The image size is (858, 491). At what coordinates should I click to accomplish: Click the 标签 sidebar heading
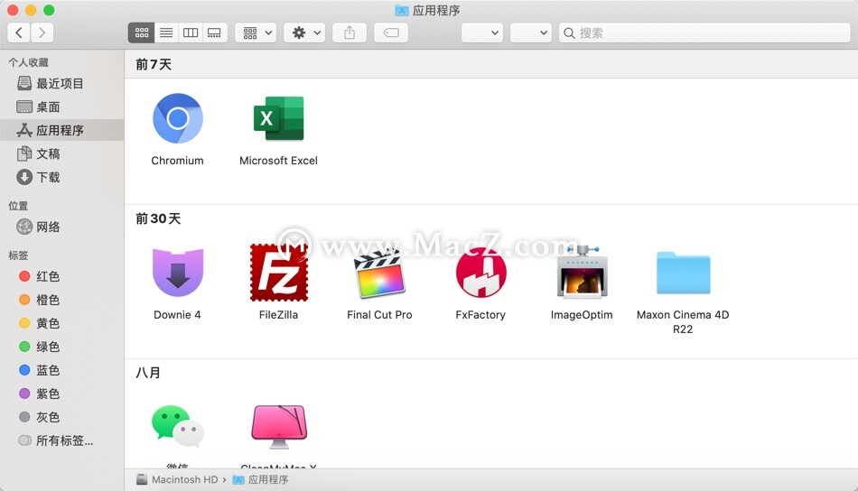click(18, 255)
